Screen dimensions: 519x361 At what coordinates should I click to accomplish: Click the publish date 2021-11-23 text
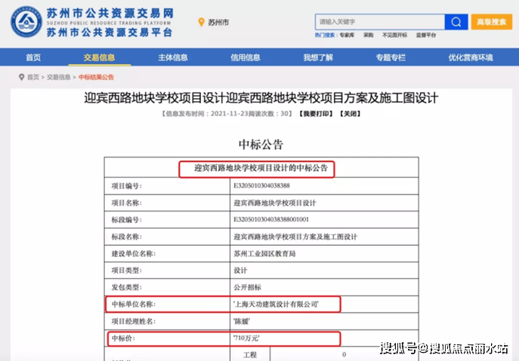tap(230, 114)
